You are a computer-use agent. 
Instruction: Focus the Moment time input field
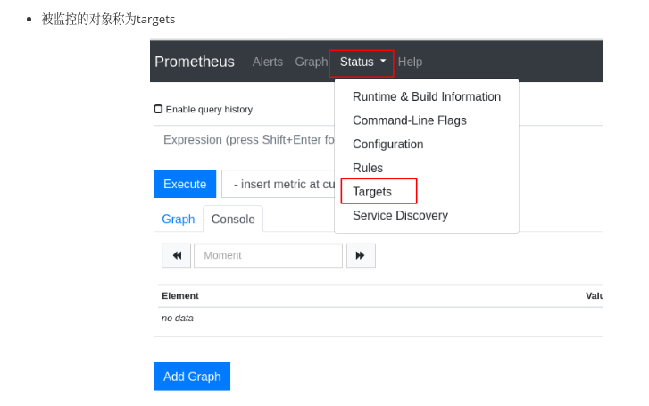[268, 255]
